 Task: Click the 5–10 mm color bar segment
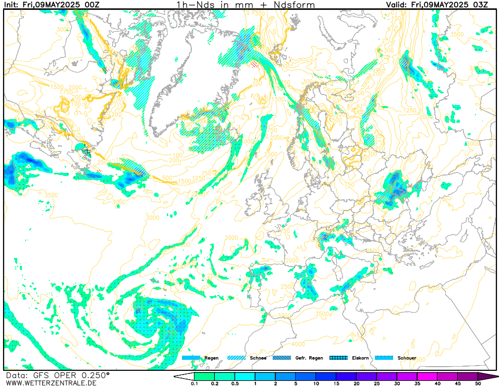click(306, 376)
